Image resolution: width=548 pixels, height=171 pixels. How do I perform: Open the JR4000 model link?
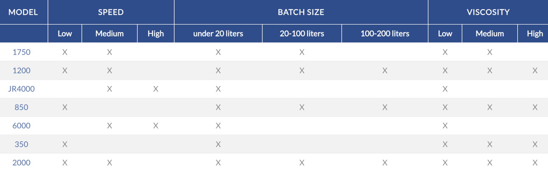[21, 89]
